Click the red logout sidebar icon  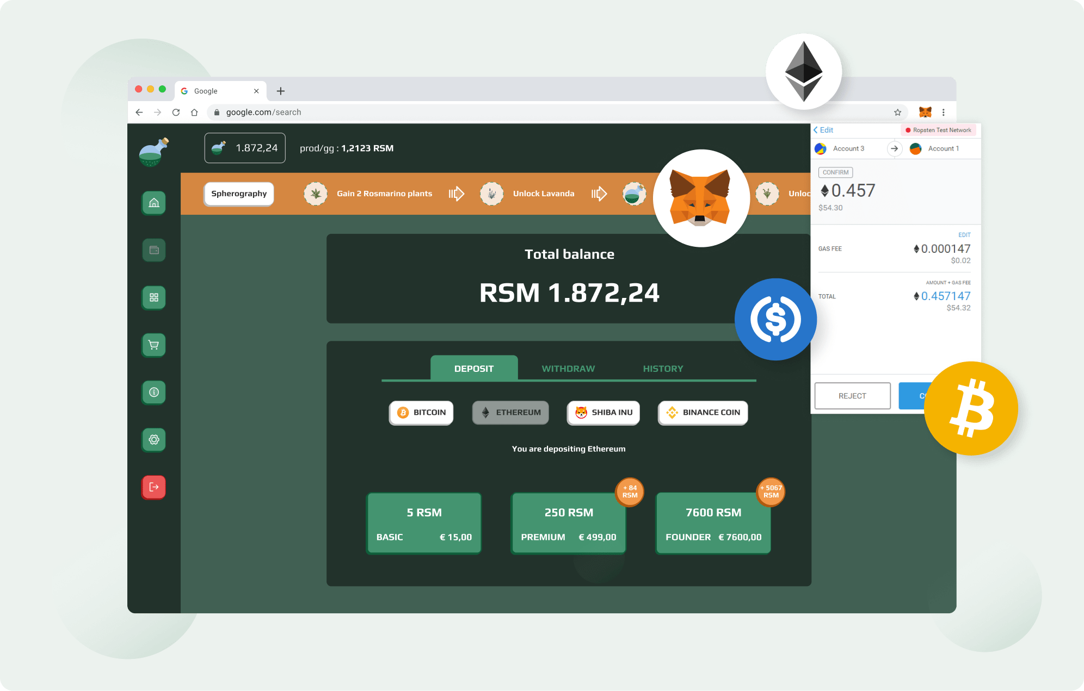[x=154, y=487]
